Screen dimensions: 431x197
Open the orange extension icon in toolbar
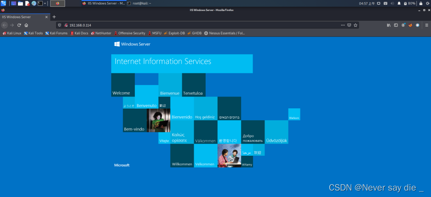[x=410, y=25]
